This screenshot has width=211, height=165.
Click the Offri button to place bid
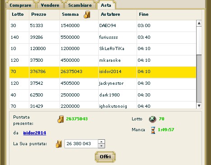[105, 157]
